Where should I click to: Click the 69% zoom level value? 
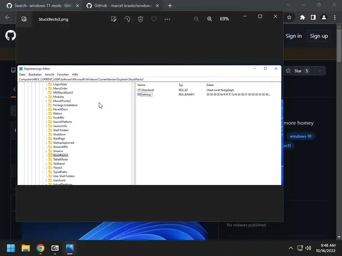(x=224, y=19)
